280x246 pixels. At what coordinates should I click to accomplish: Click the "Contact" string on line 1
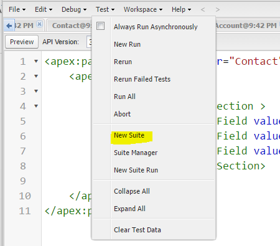coord(254,61)
